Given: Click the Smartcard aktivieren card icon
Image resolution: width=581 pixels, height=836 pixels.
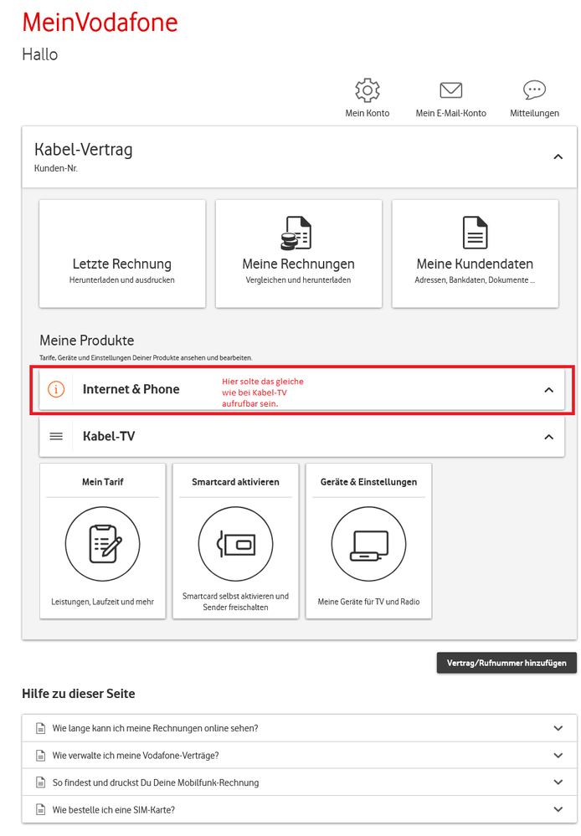Looking at the screenshot, I should 235,544.
